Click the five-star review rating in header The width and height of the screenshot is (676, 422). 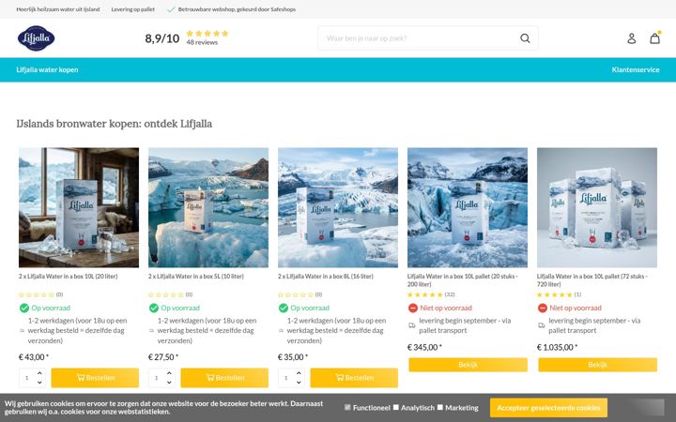[207, 33]
